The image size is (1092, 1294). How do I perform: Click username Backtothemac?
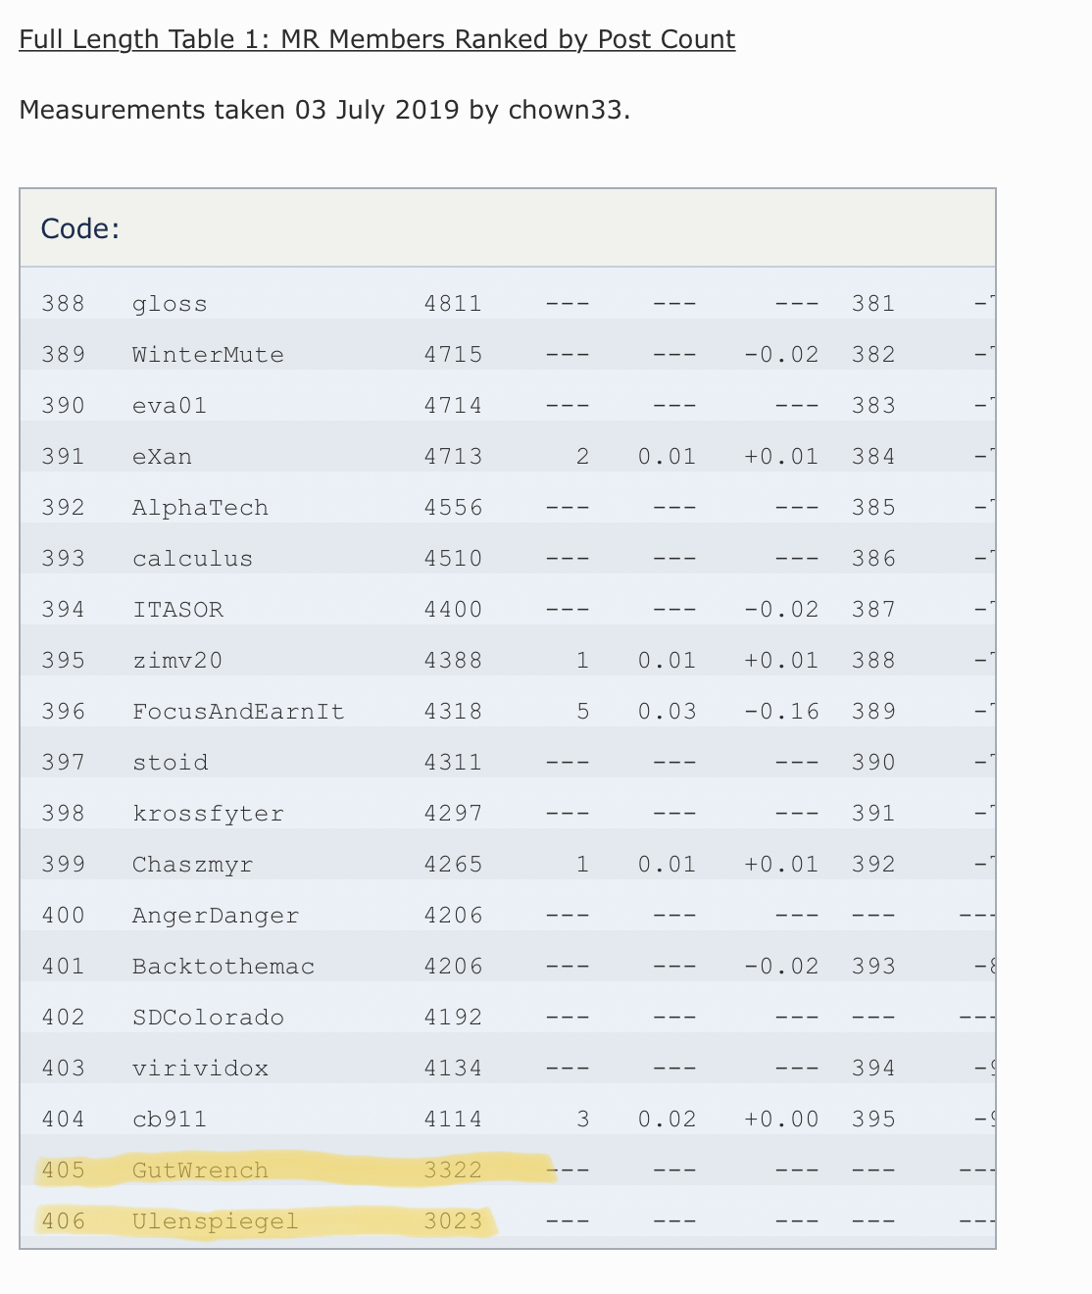click(x=223, y=967)
